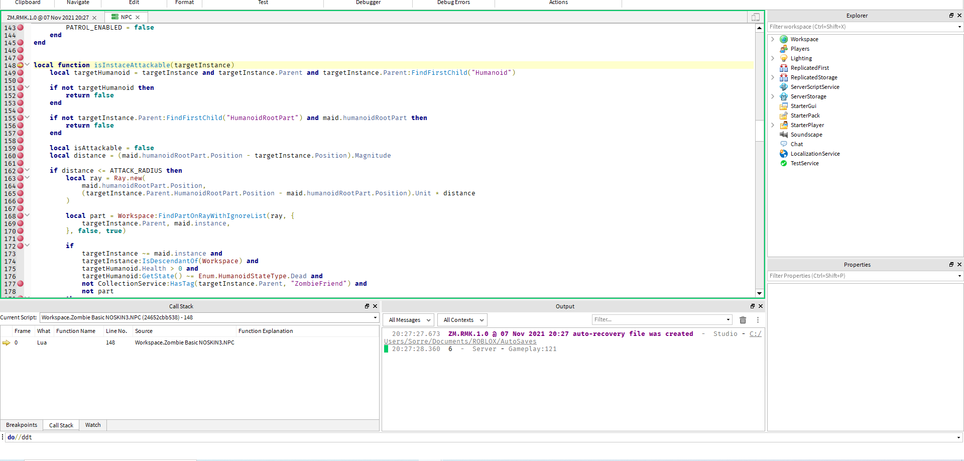Expand Workspace tree node
Image resolution: width=964 pixels, height=461 pixels.
pyautogui.click(x=773, y=39)
